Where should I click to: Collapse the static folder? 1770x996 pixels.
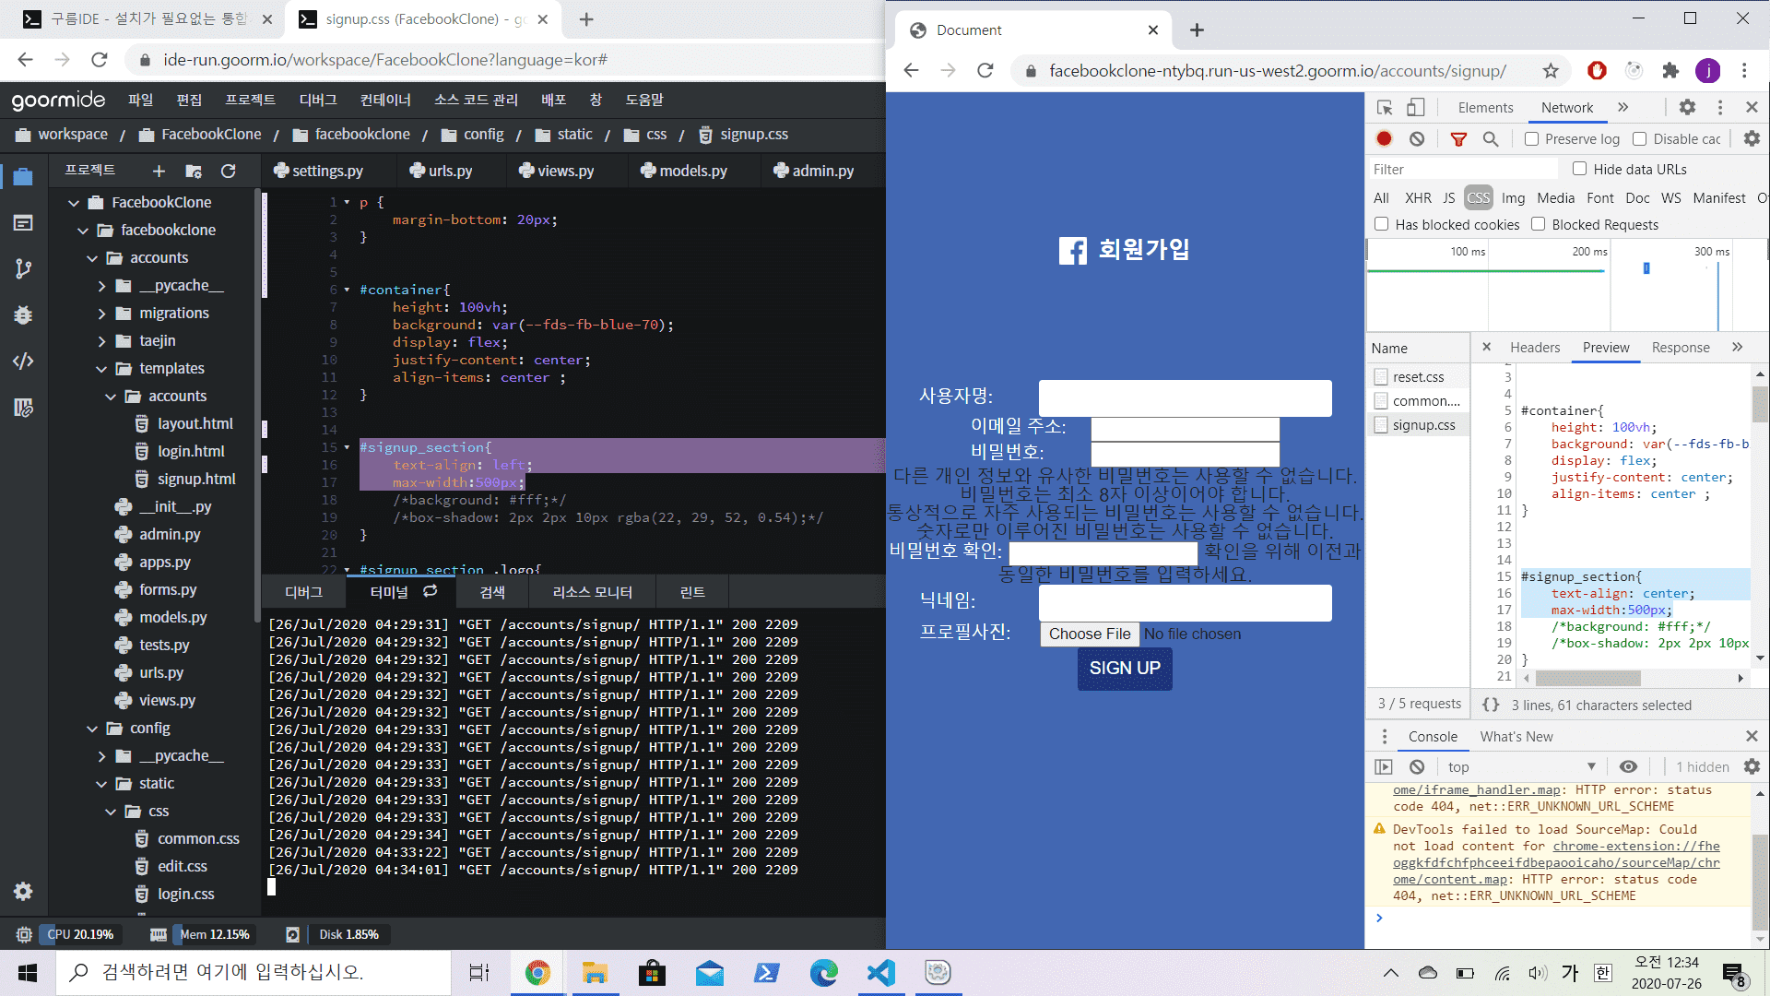coord(101,784)
